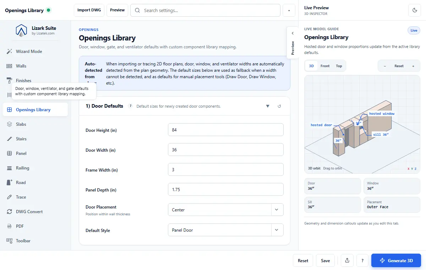Viewport: 426px width, 270px height.
Task: Switch preview to Top view
Action: pos(339,66)
